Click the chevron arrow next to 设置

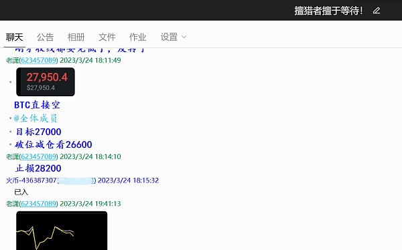184,37
